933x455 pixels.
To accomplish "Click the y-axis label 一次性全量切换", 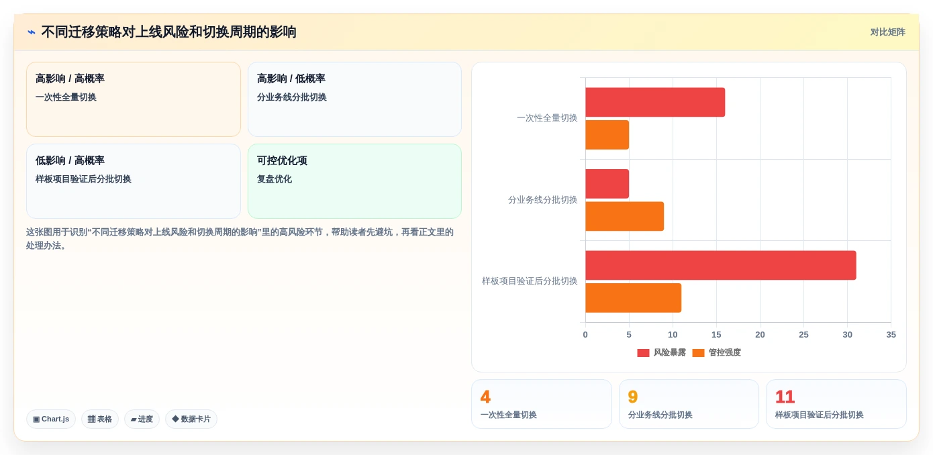I will (x=547, y=118).
